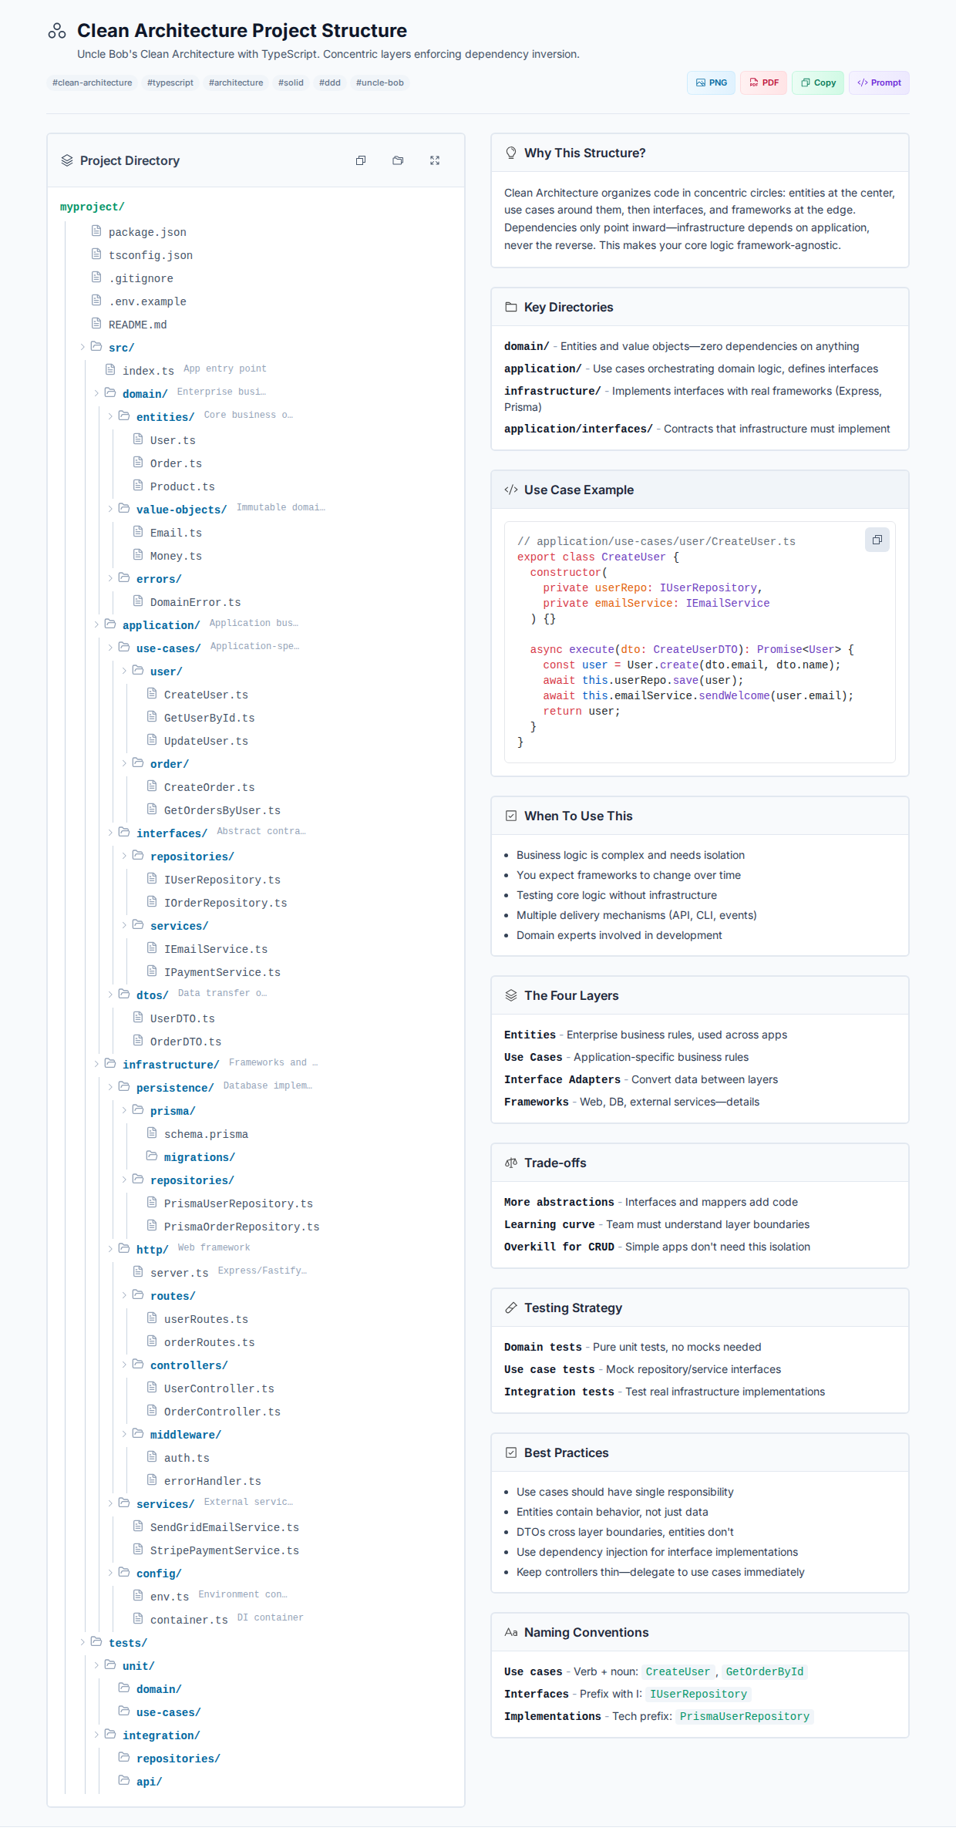This screenshot has width=956, height=1831.
Task: Open the schema.prisma file
Action: click(206, 1134)
